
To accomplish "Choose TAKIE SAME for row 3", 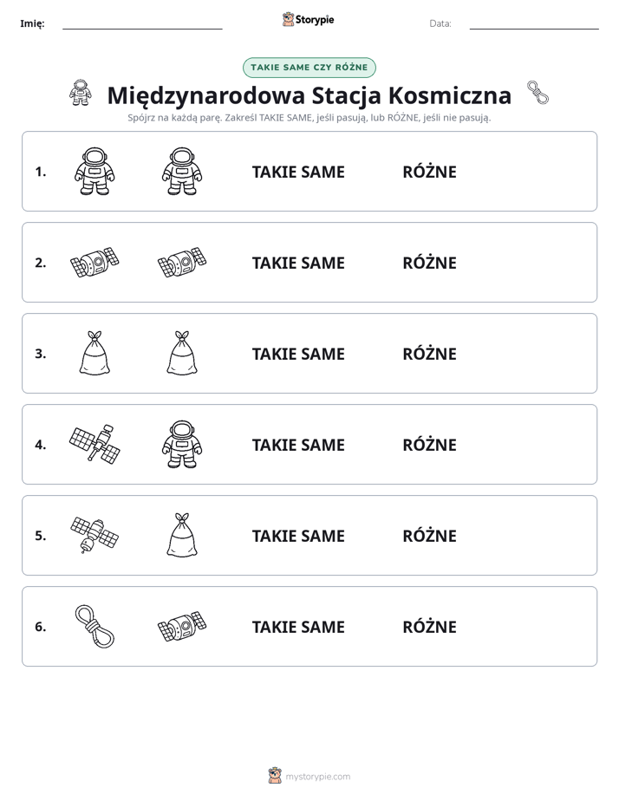I will pyautogui.click(x=298, y=354).
